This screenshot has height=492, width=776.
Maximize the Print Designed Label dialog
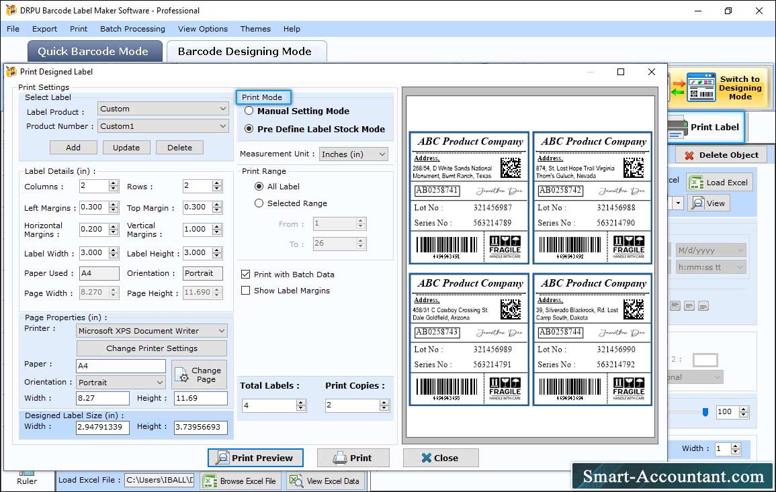[x=621, y=72]
